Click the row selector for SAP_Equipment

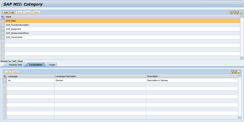3,29
